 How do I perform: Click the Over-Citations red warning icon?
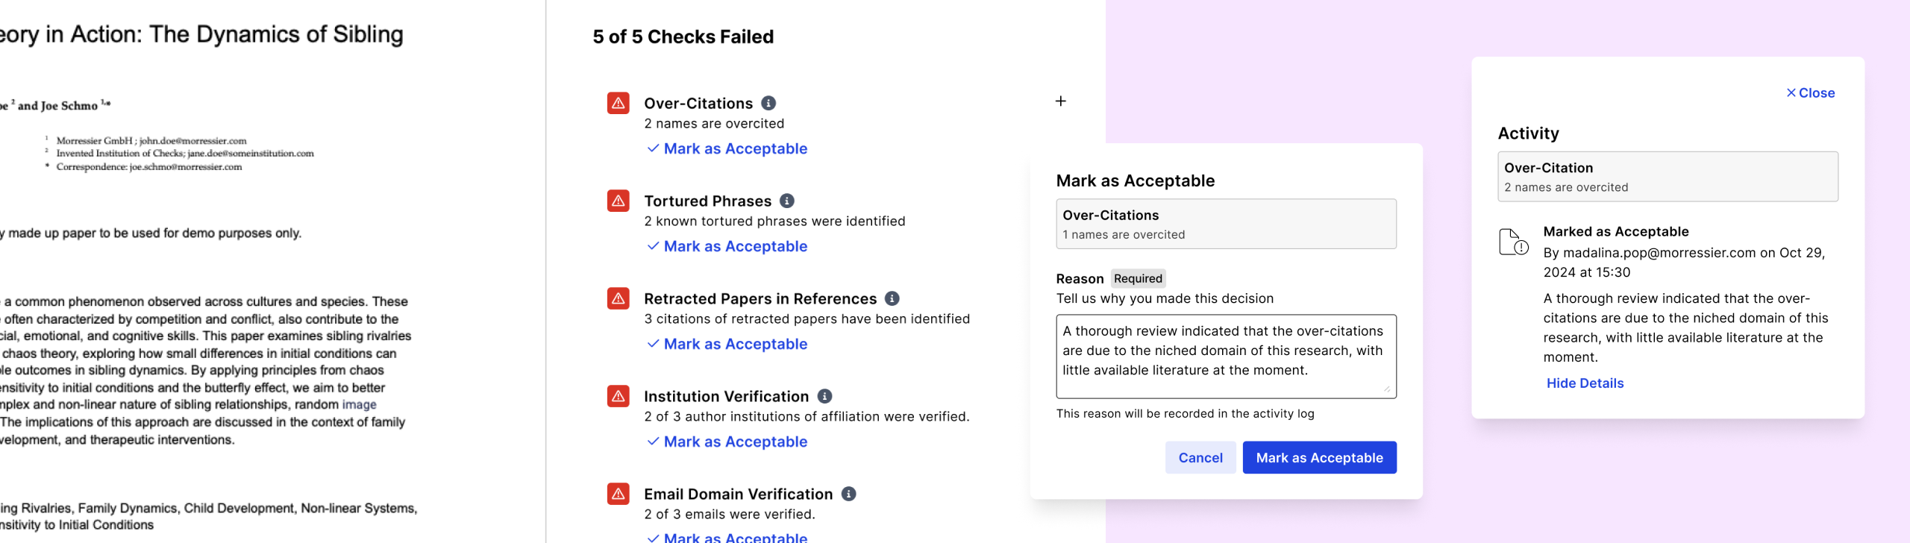coord(618,104)
